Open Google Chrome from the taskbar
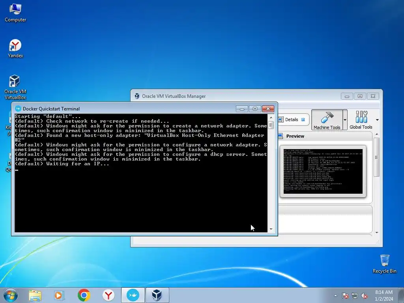Viewport: 404px width, 303px height. 84,295
